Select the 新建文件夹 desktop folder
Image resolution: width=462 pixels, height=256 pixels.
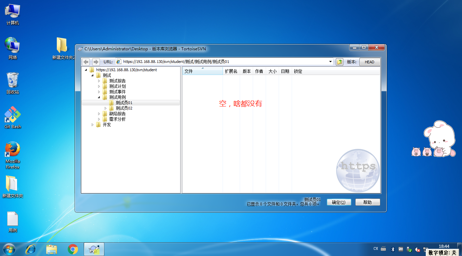[x=13, y=187]
